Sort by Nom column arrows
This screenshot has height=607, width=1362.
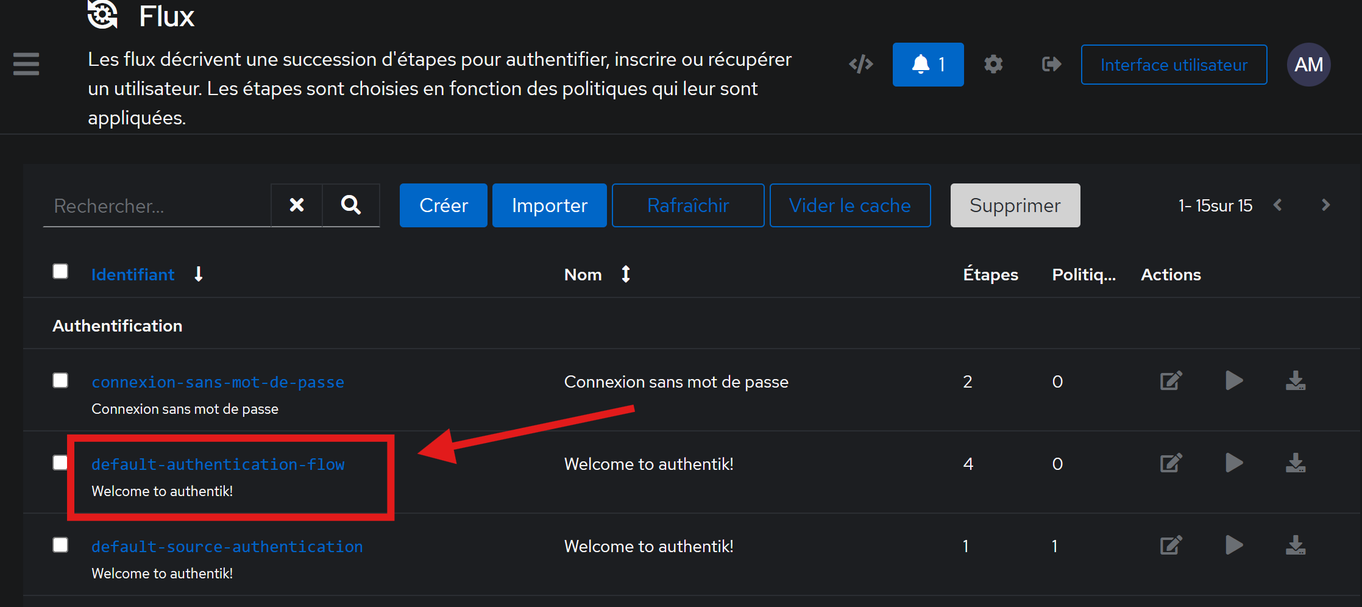pos(626,274)
